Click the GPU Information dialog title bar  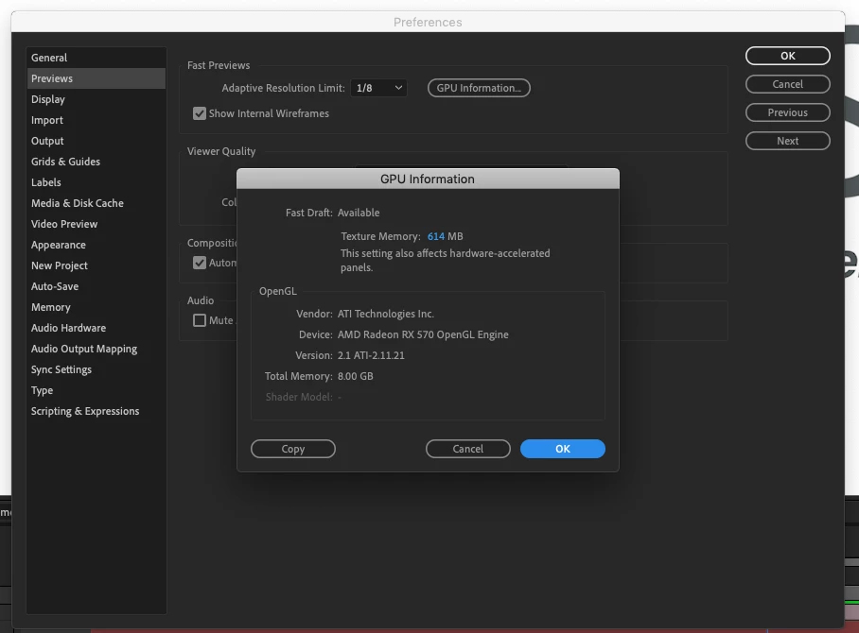pyautogui.click(x=428, y=179)
